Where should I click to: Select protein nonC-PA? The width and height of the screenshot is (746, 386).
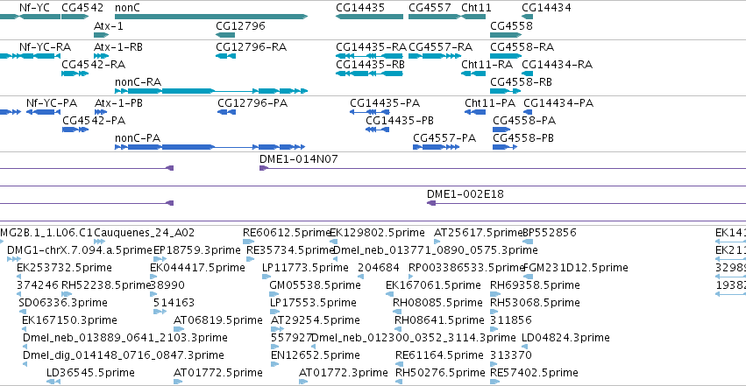[210, 147]
